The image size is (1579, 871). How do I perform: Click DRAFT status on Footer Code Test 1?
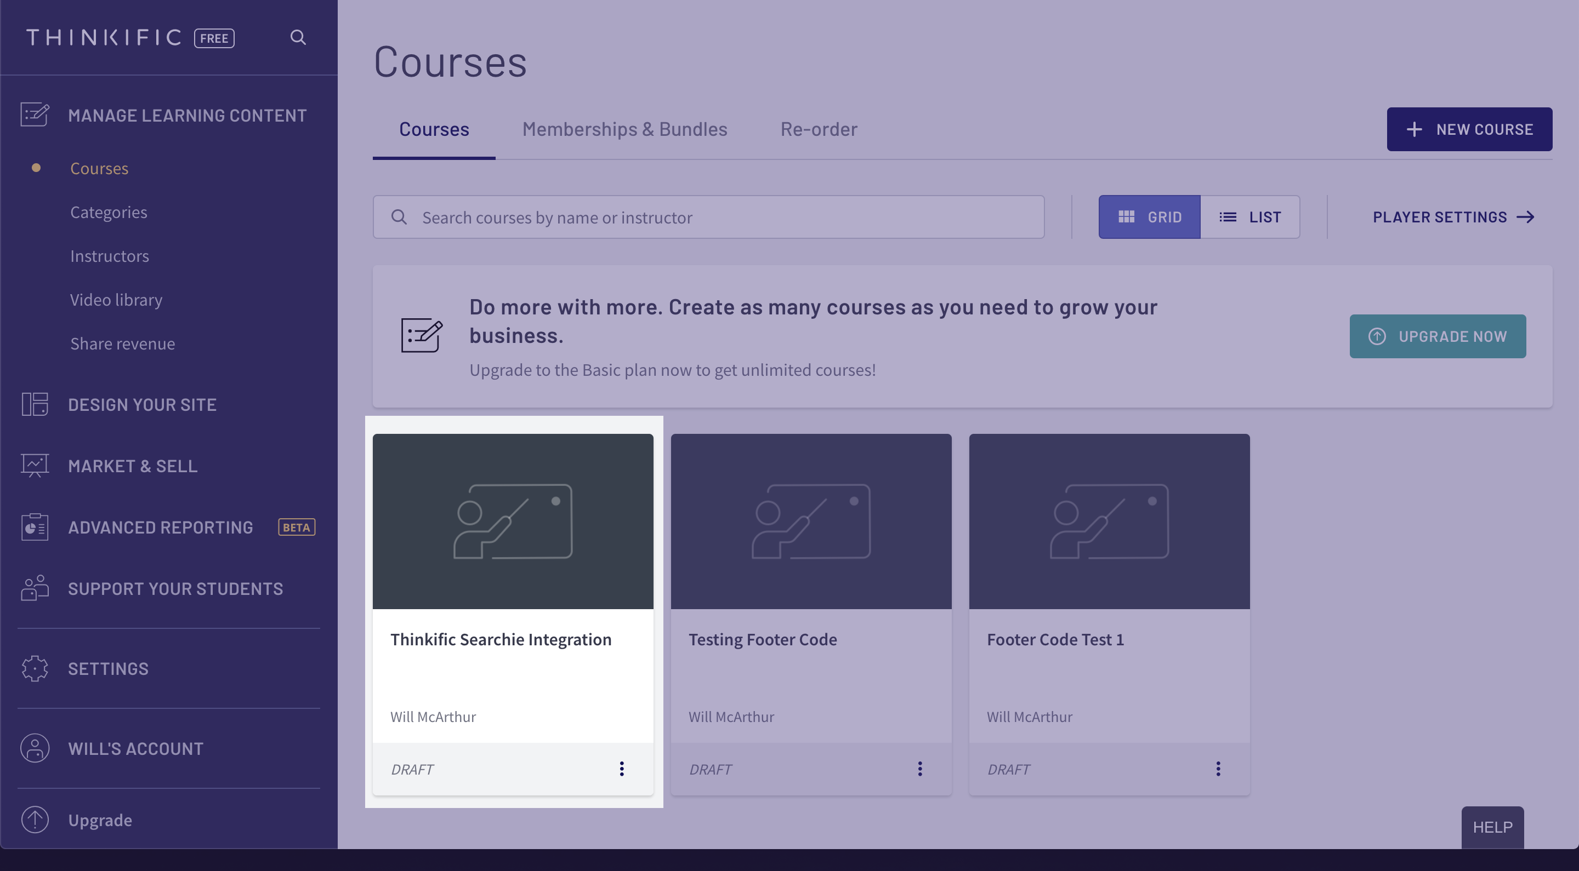coord(1008,769)
